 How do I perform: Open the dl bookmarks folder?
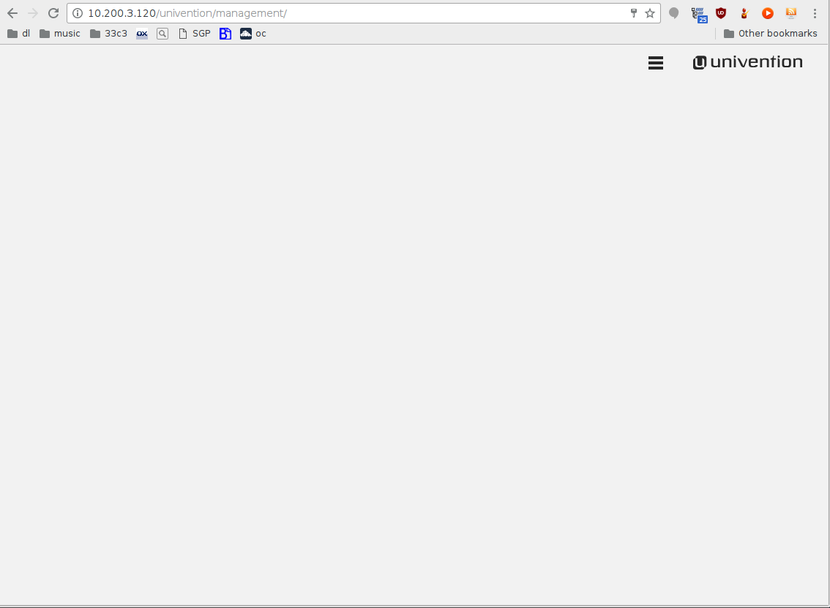pyautogui.click(x=19, y=34)
